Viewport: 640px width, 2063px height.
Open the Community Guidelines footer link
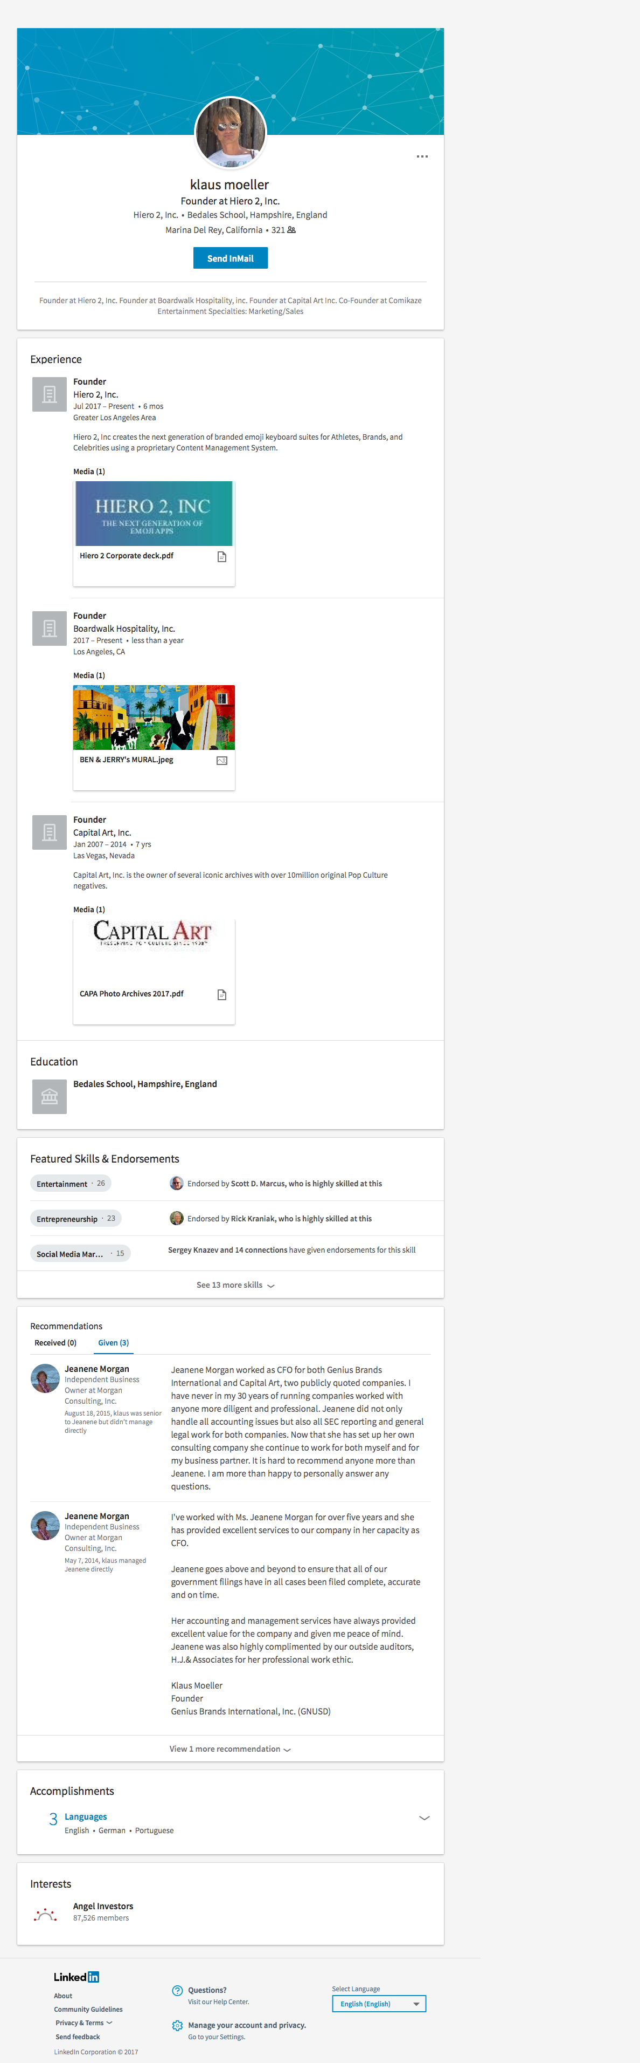click(x=88, y=2009)
